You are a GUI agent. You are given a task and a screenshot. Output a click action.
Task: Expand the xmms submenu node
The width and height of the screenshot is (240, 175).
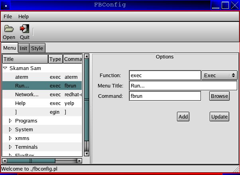click(10, 138)
